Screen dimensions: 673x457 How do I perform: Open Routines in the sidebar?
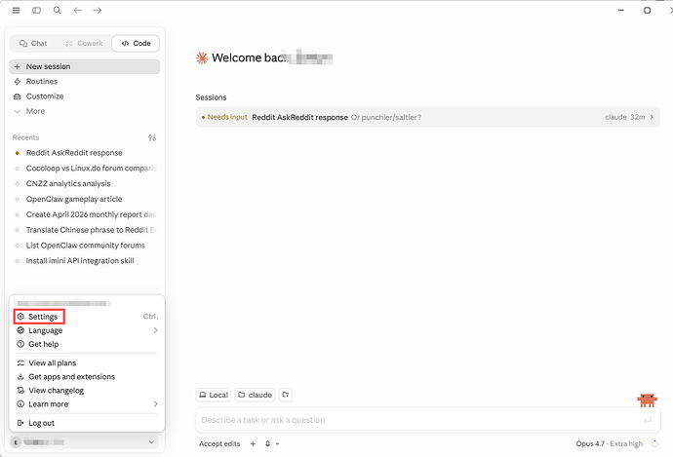[x=85, y=82]
